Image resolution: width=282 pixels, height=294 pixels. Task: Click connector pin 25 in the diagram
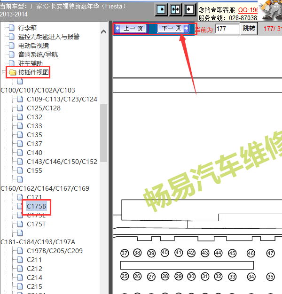tap(125, 276)
